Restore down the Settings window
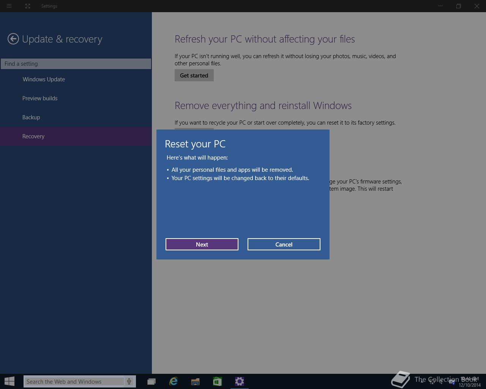Image resolution: width=486 pixels, height=389 pixels. (459, 6)
